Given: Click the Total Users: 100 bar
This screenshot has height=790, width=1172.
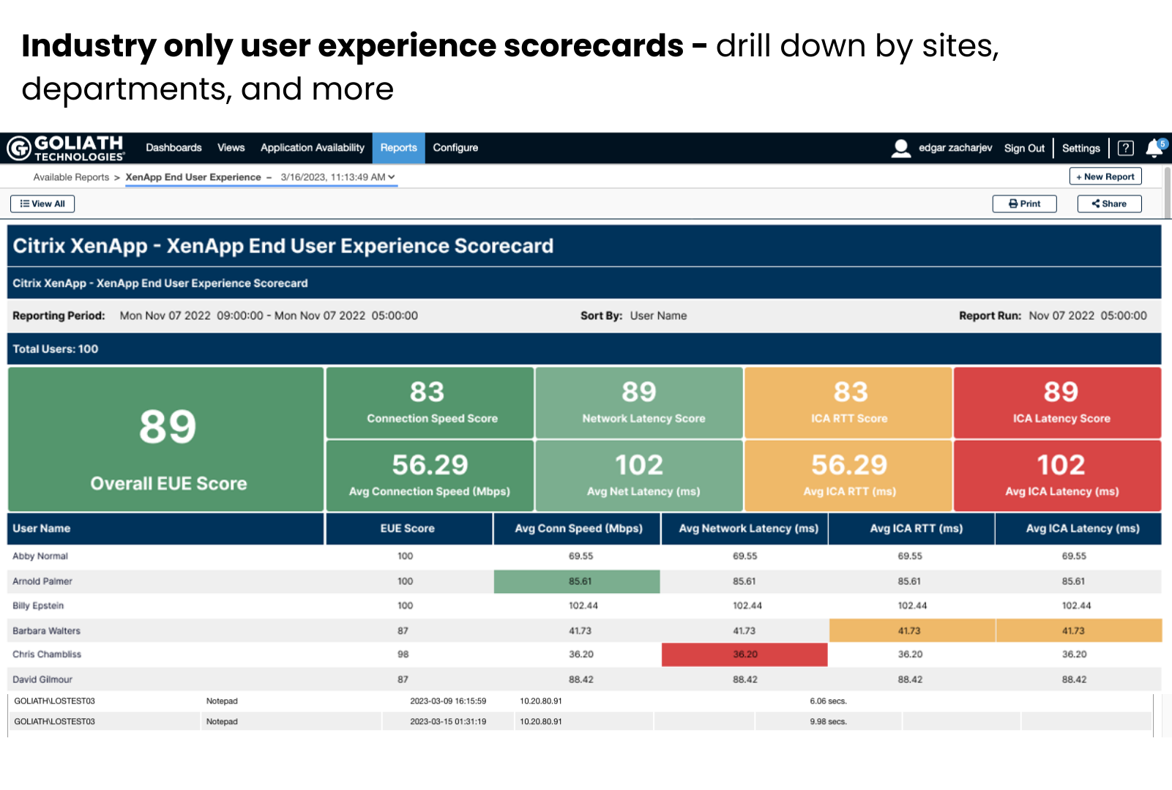Looking at the screenshot, I should (x=584, y=349).
